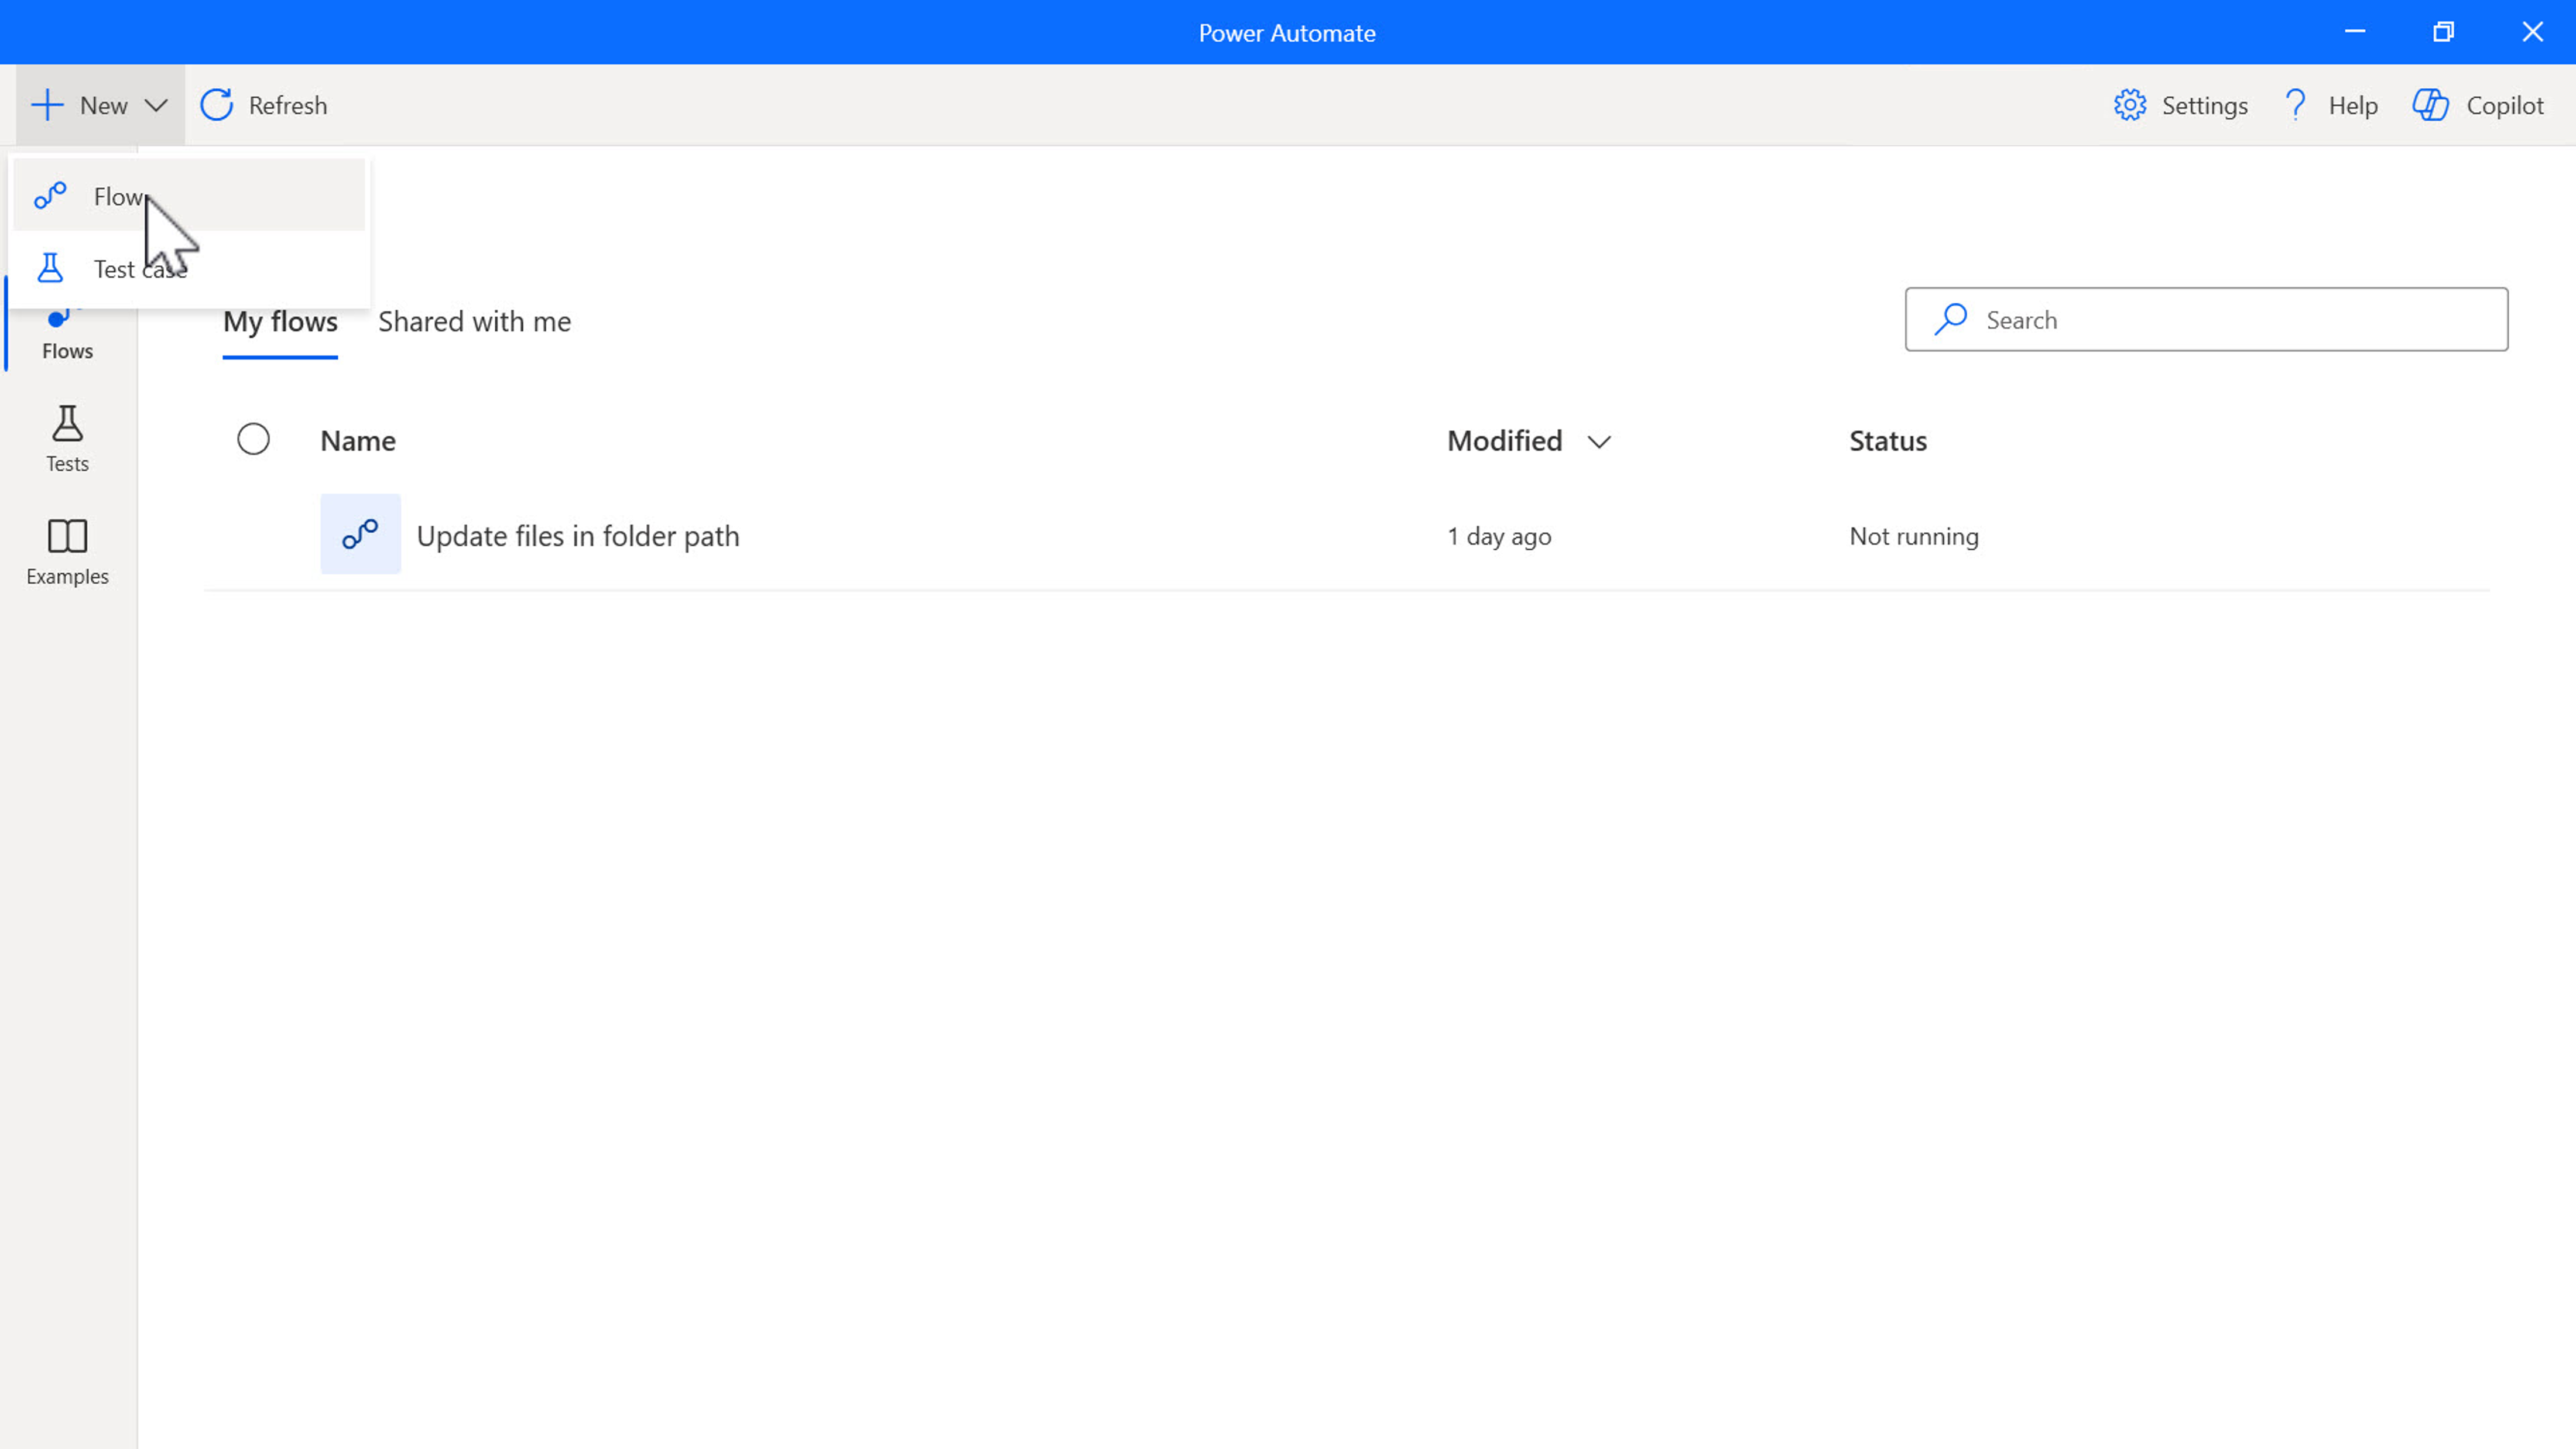Choose Flow from the New menu
The image size is (2576, 1449).
(x=117, y=196)
